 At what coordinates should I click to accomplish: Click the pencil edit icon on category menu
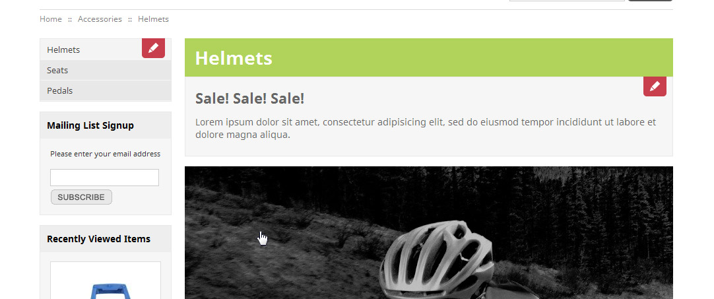tap(153, 48)
